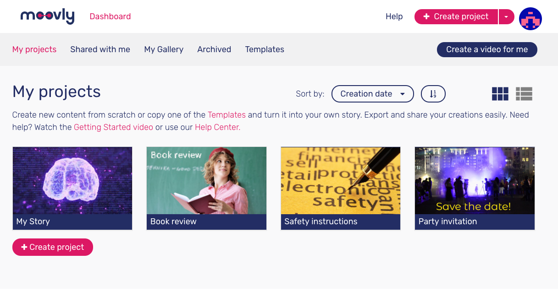The width and height of the screenshot is (558, 308).
Task: Open the Shared with me tab
Action: coord(100,49)
